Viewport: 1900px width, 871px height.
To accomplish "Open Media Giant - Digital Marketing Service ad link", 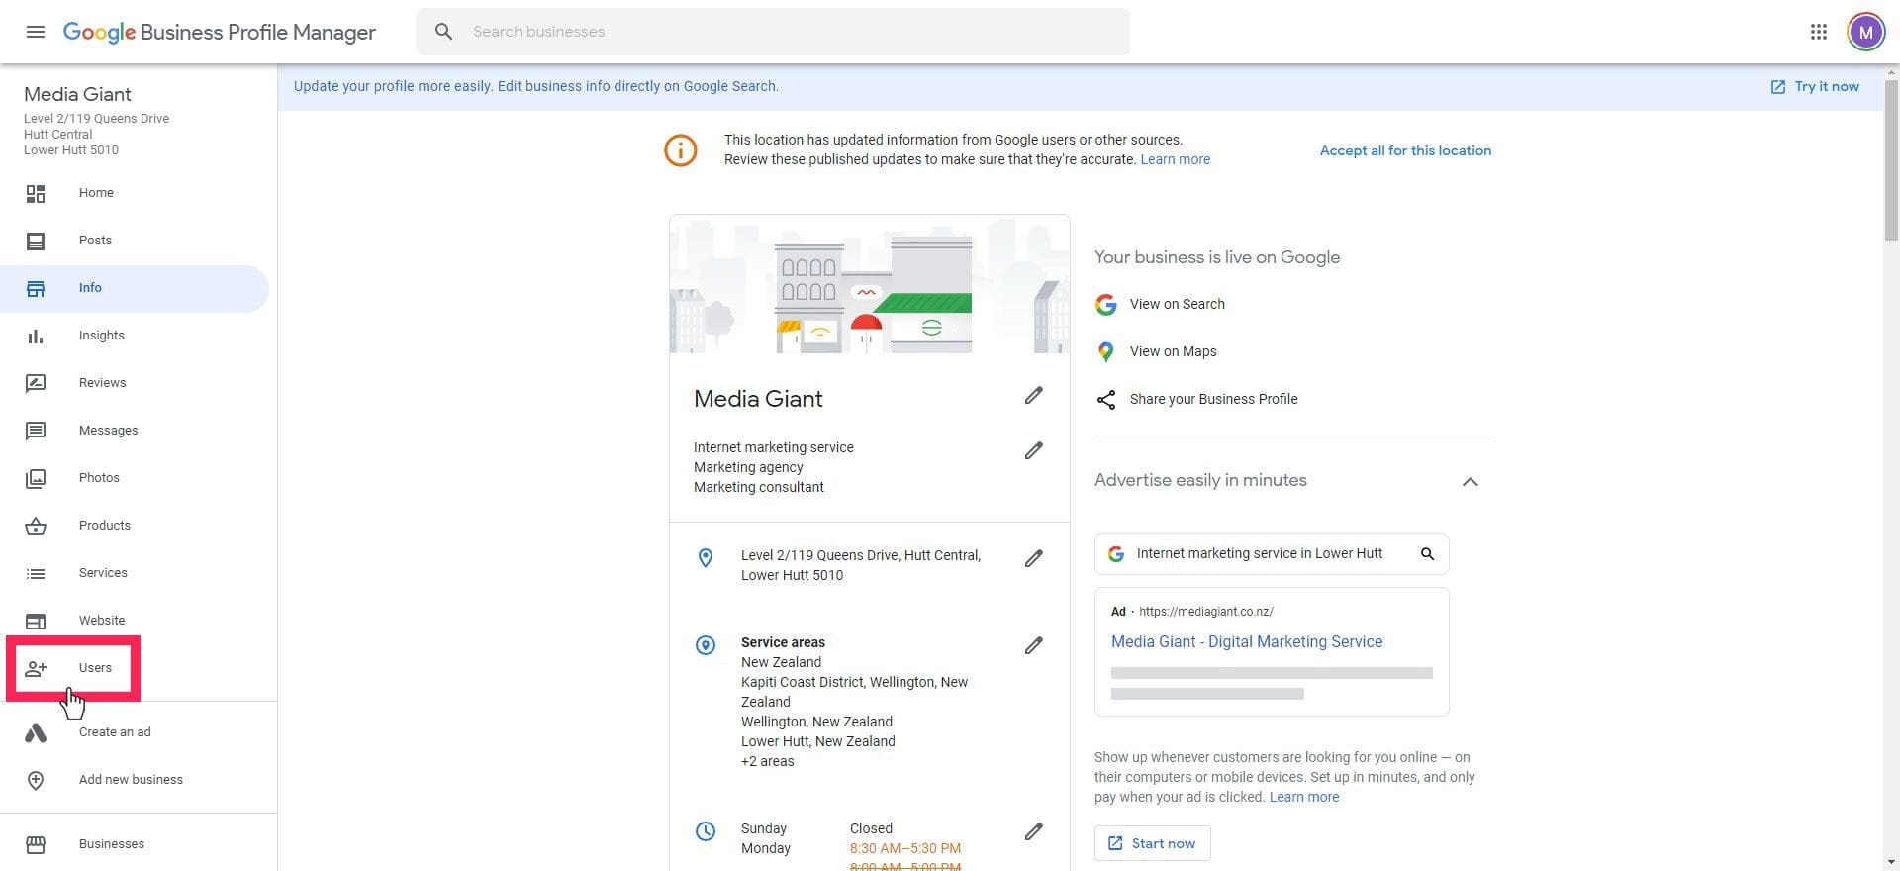I will click(1246, 642).
